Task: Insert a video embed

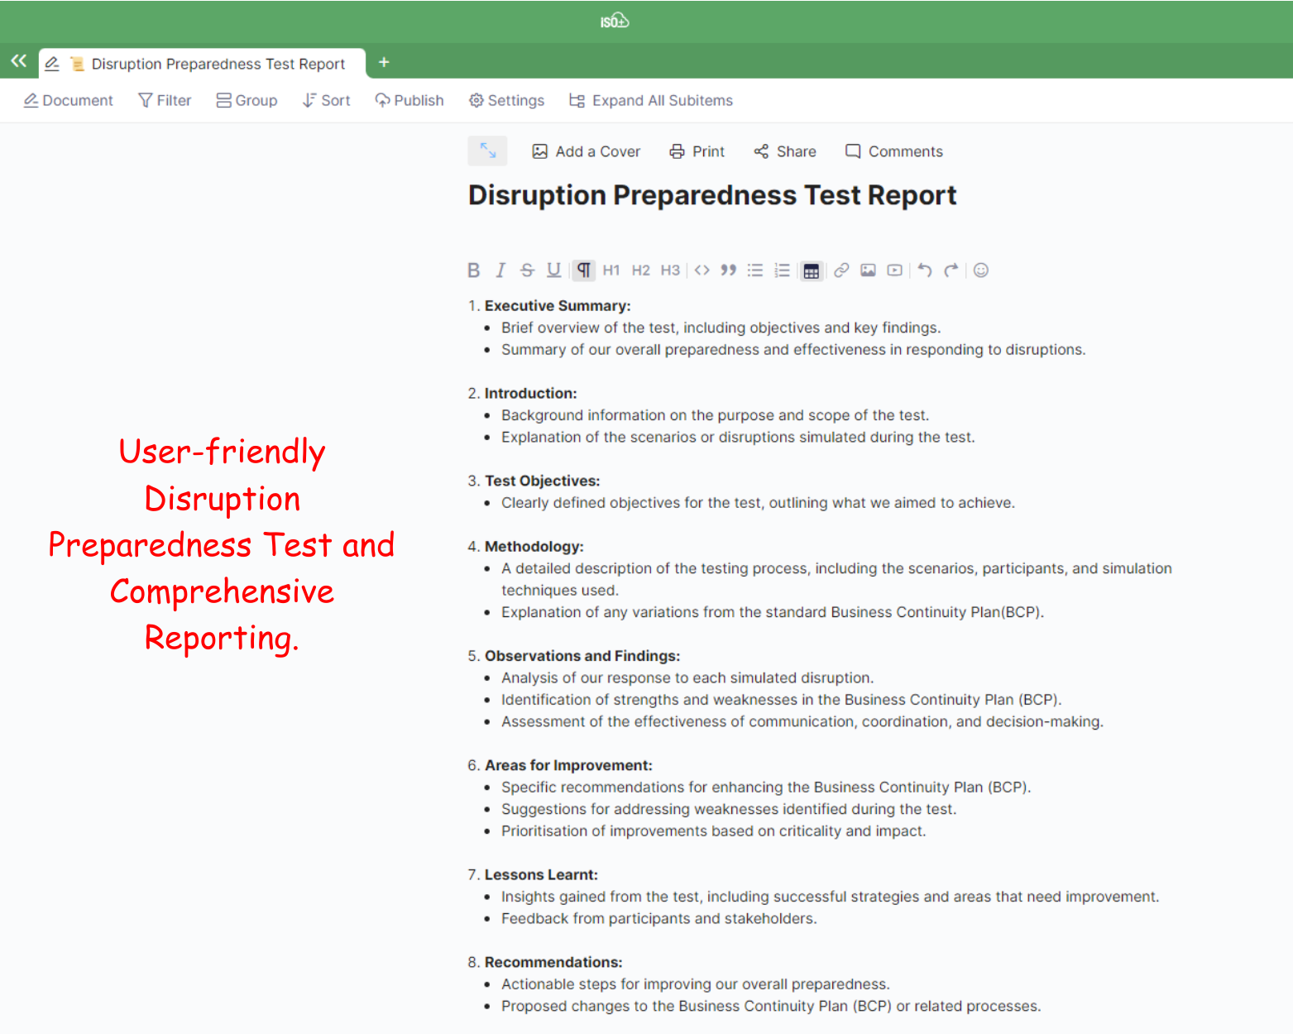Action: (x=894, y=270)
